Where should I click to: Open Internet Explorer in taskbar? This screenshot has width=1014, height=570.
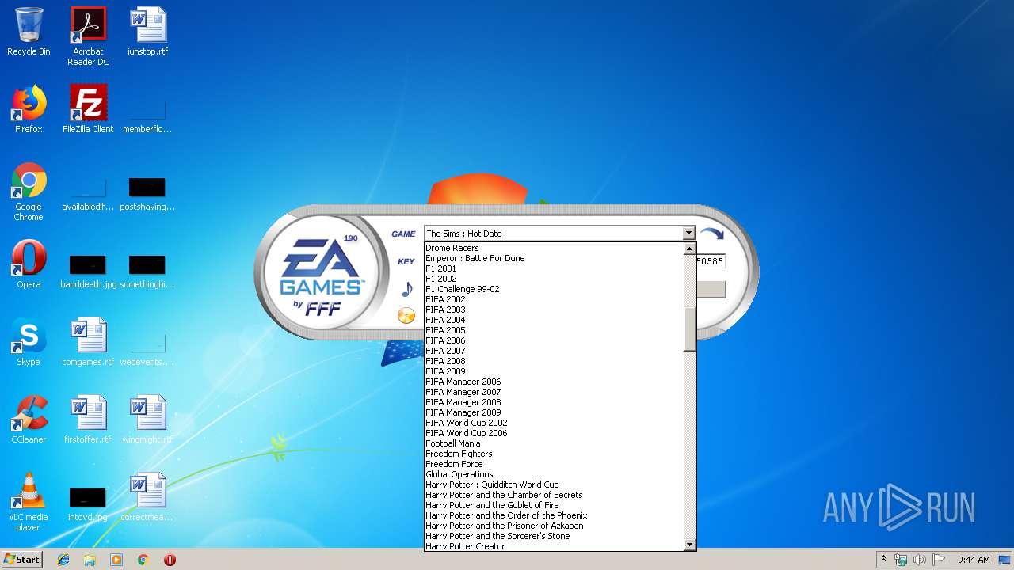point(63,560)
